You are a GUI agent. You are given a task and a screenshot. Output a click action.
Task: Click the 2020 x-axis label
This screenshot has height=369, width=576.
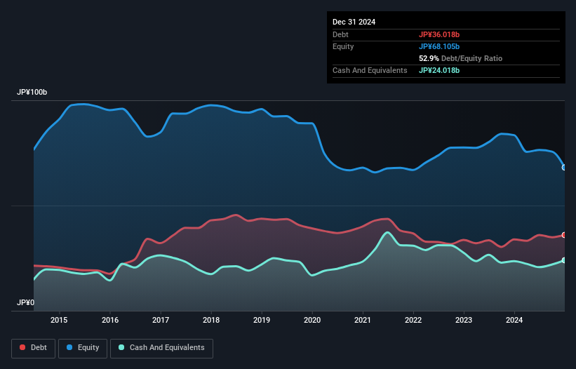tap(312, 320)
